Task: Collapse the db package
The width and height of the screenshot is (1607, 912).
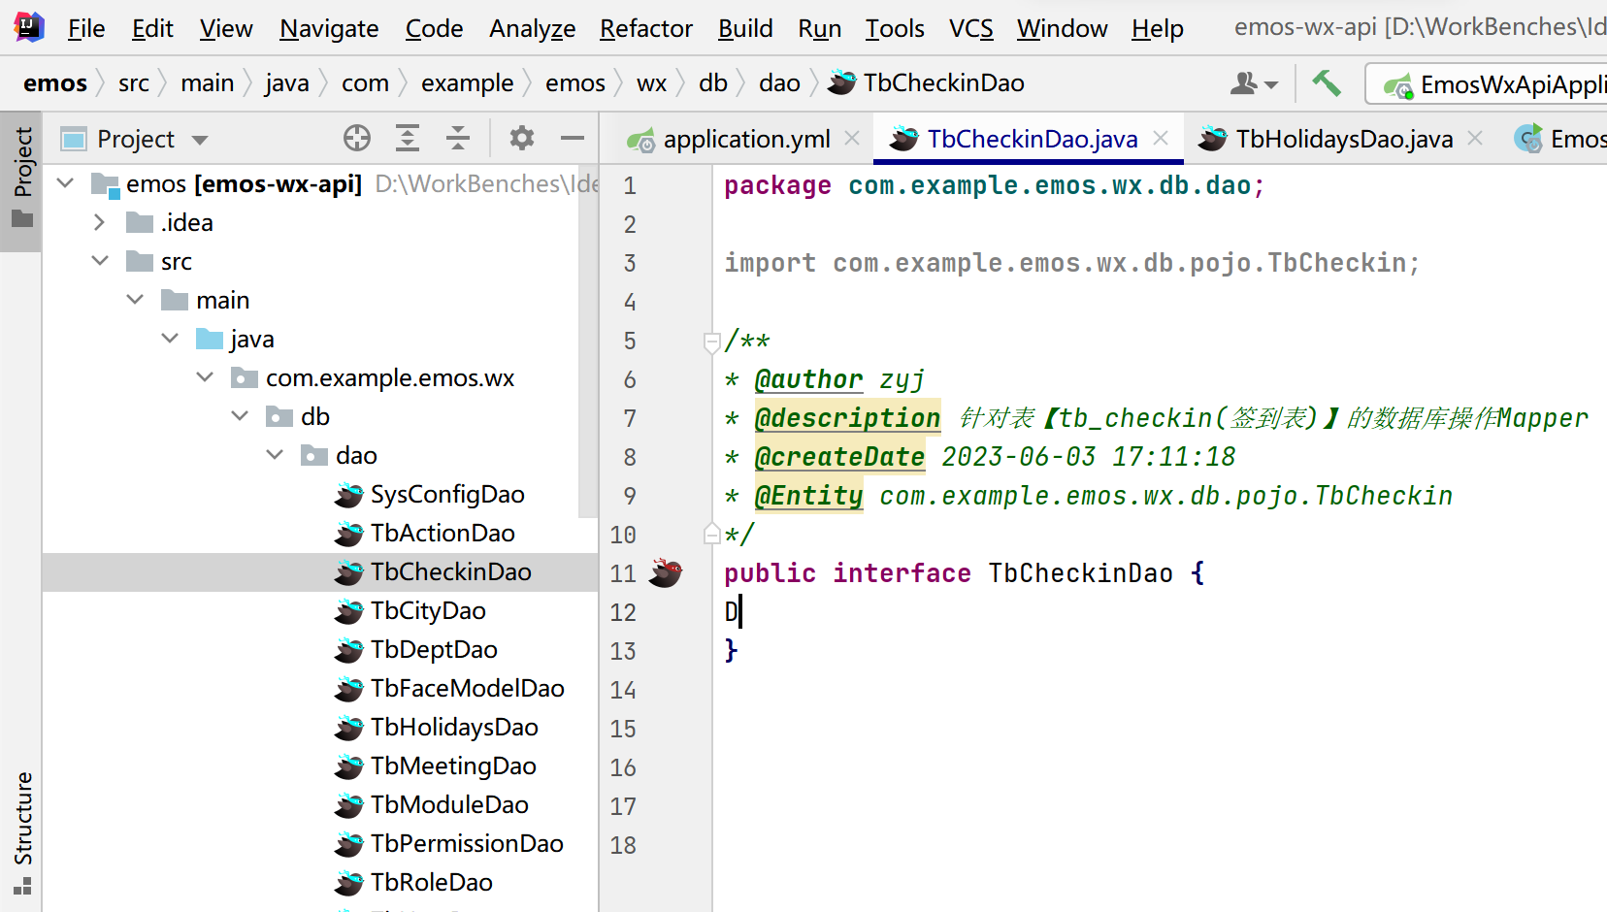Action: click(240, 416)
